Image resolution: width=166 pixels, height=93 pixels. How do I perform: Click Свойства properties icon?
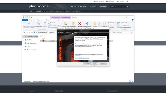coord(104,24)
